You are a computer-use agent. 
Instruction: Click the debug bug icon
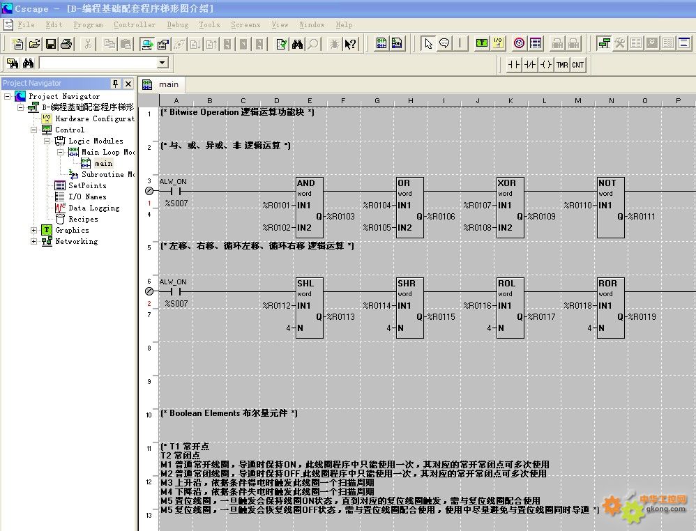334,44
